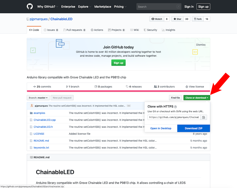The image size is (237, 188).
Task: Click the pjpmarques avatar icon
Action: coord(32,106)
